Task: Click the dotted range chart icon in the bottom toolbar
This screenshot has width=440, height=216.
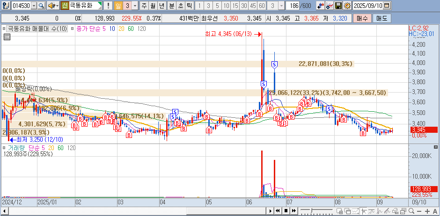Action: 356,211
